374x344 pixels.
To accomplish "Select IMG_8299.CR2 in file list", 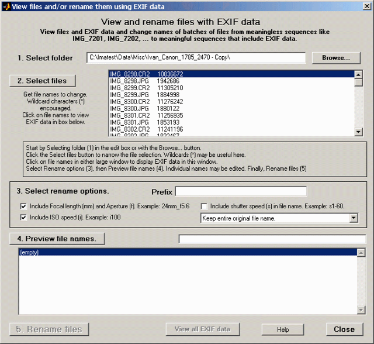I will [231, 88].
